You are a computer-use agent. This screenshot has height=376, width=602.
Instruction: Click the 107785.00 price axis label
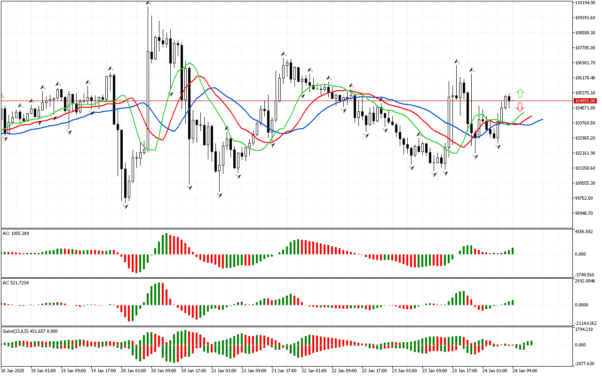[x=586, y=48]
